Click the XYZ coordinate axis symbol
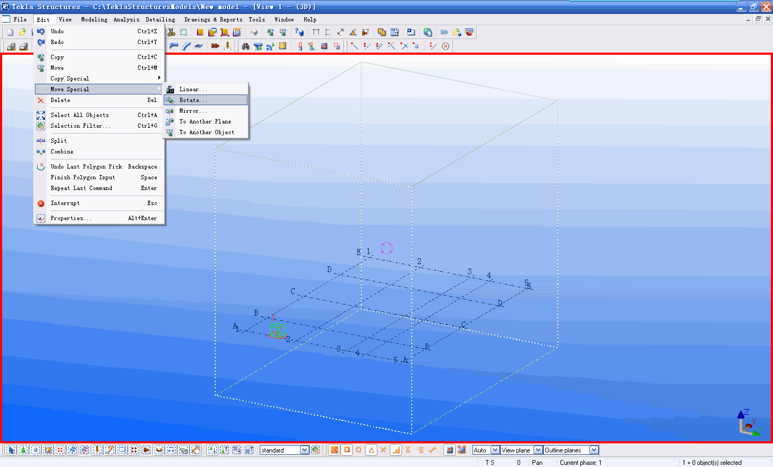 (x=749, y=422)
